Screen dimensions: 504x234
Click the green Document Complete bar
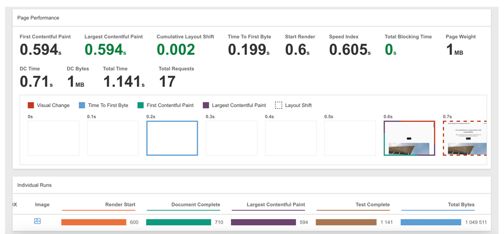pyautogui.click(x=178, y=222)
